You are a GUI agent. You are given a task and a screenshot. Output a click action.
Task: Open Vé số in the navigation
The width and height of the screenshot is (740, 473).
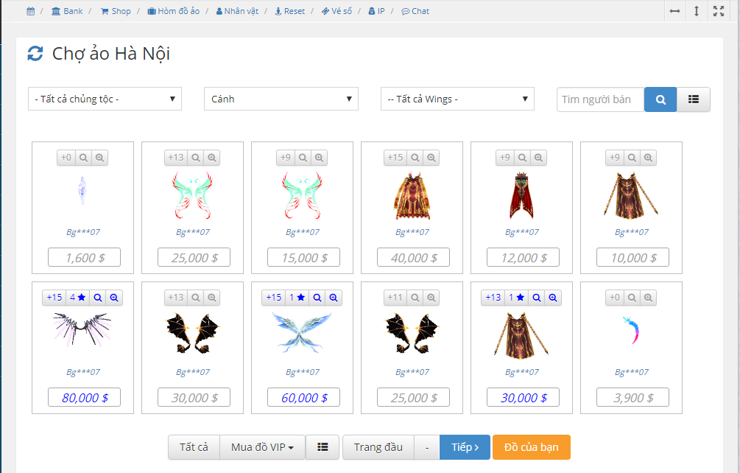point(336,11)
